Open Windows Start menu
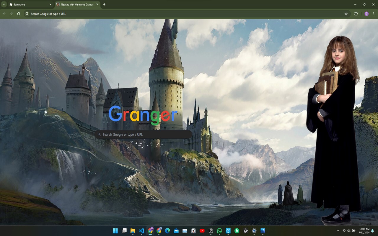This screenshot has width=378, height=236. pyautogui.click(x=115, y=231)
